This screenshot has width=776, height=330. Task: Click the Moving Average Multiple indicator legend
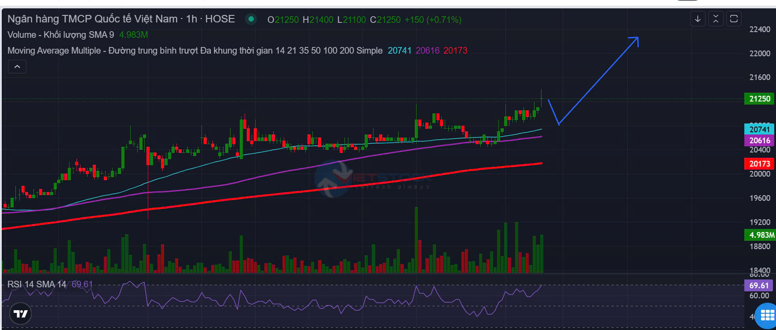[195, 51]
